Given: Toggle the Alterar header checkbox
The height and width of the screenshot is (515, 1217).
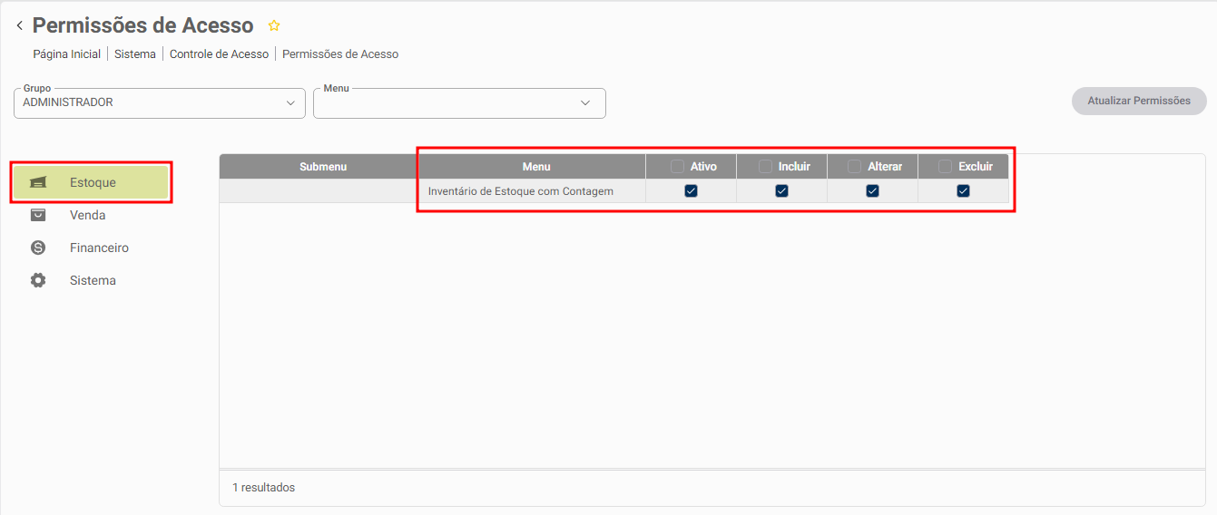Looking at the screenshot, I should (x=855, y=167).
